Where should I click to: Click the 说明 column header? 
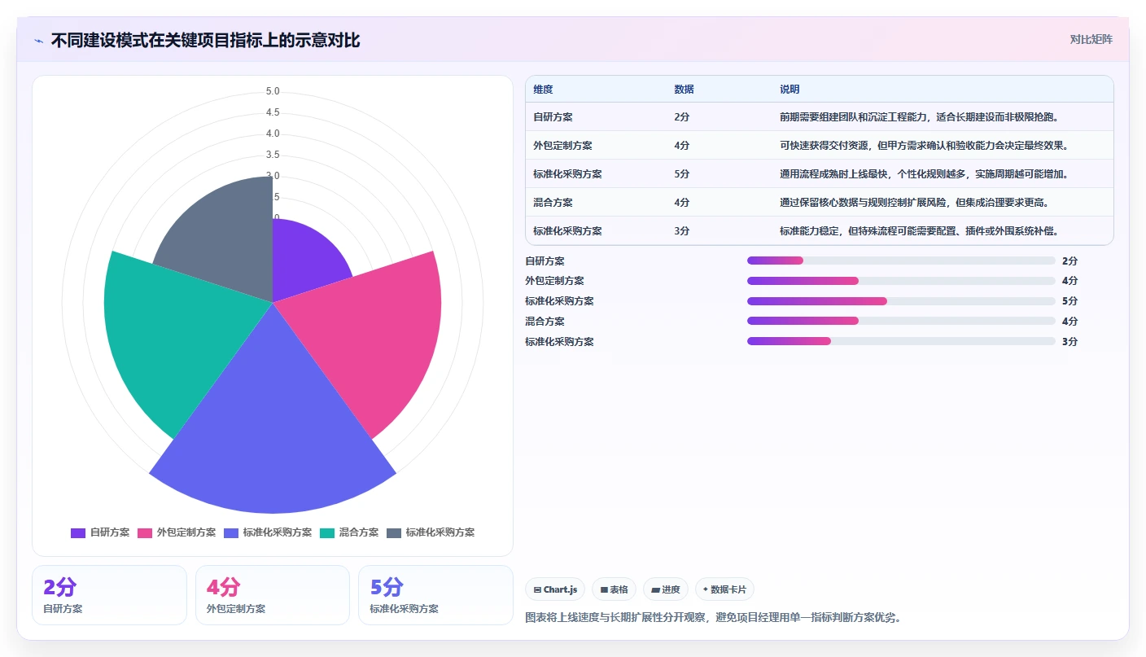pyautogui.click(x=790, y=90)
